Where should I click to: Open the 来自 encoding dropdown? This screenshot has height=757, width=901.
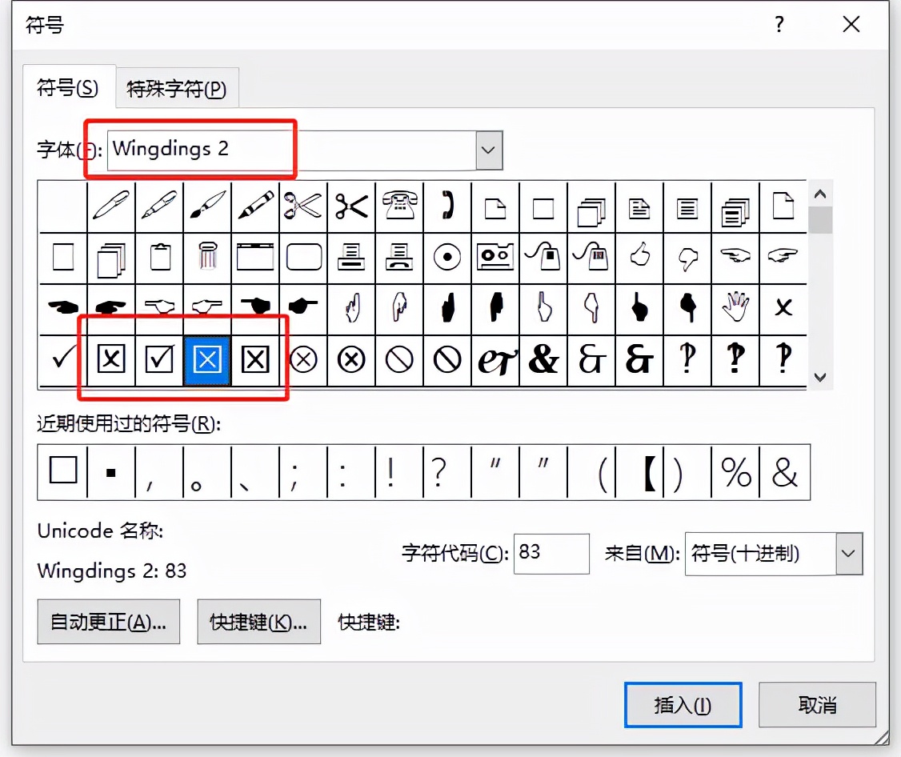848,554
